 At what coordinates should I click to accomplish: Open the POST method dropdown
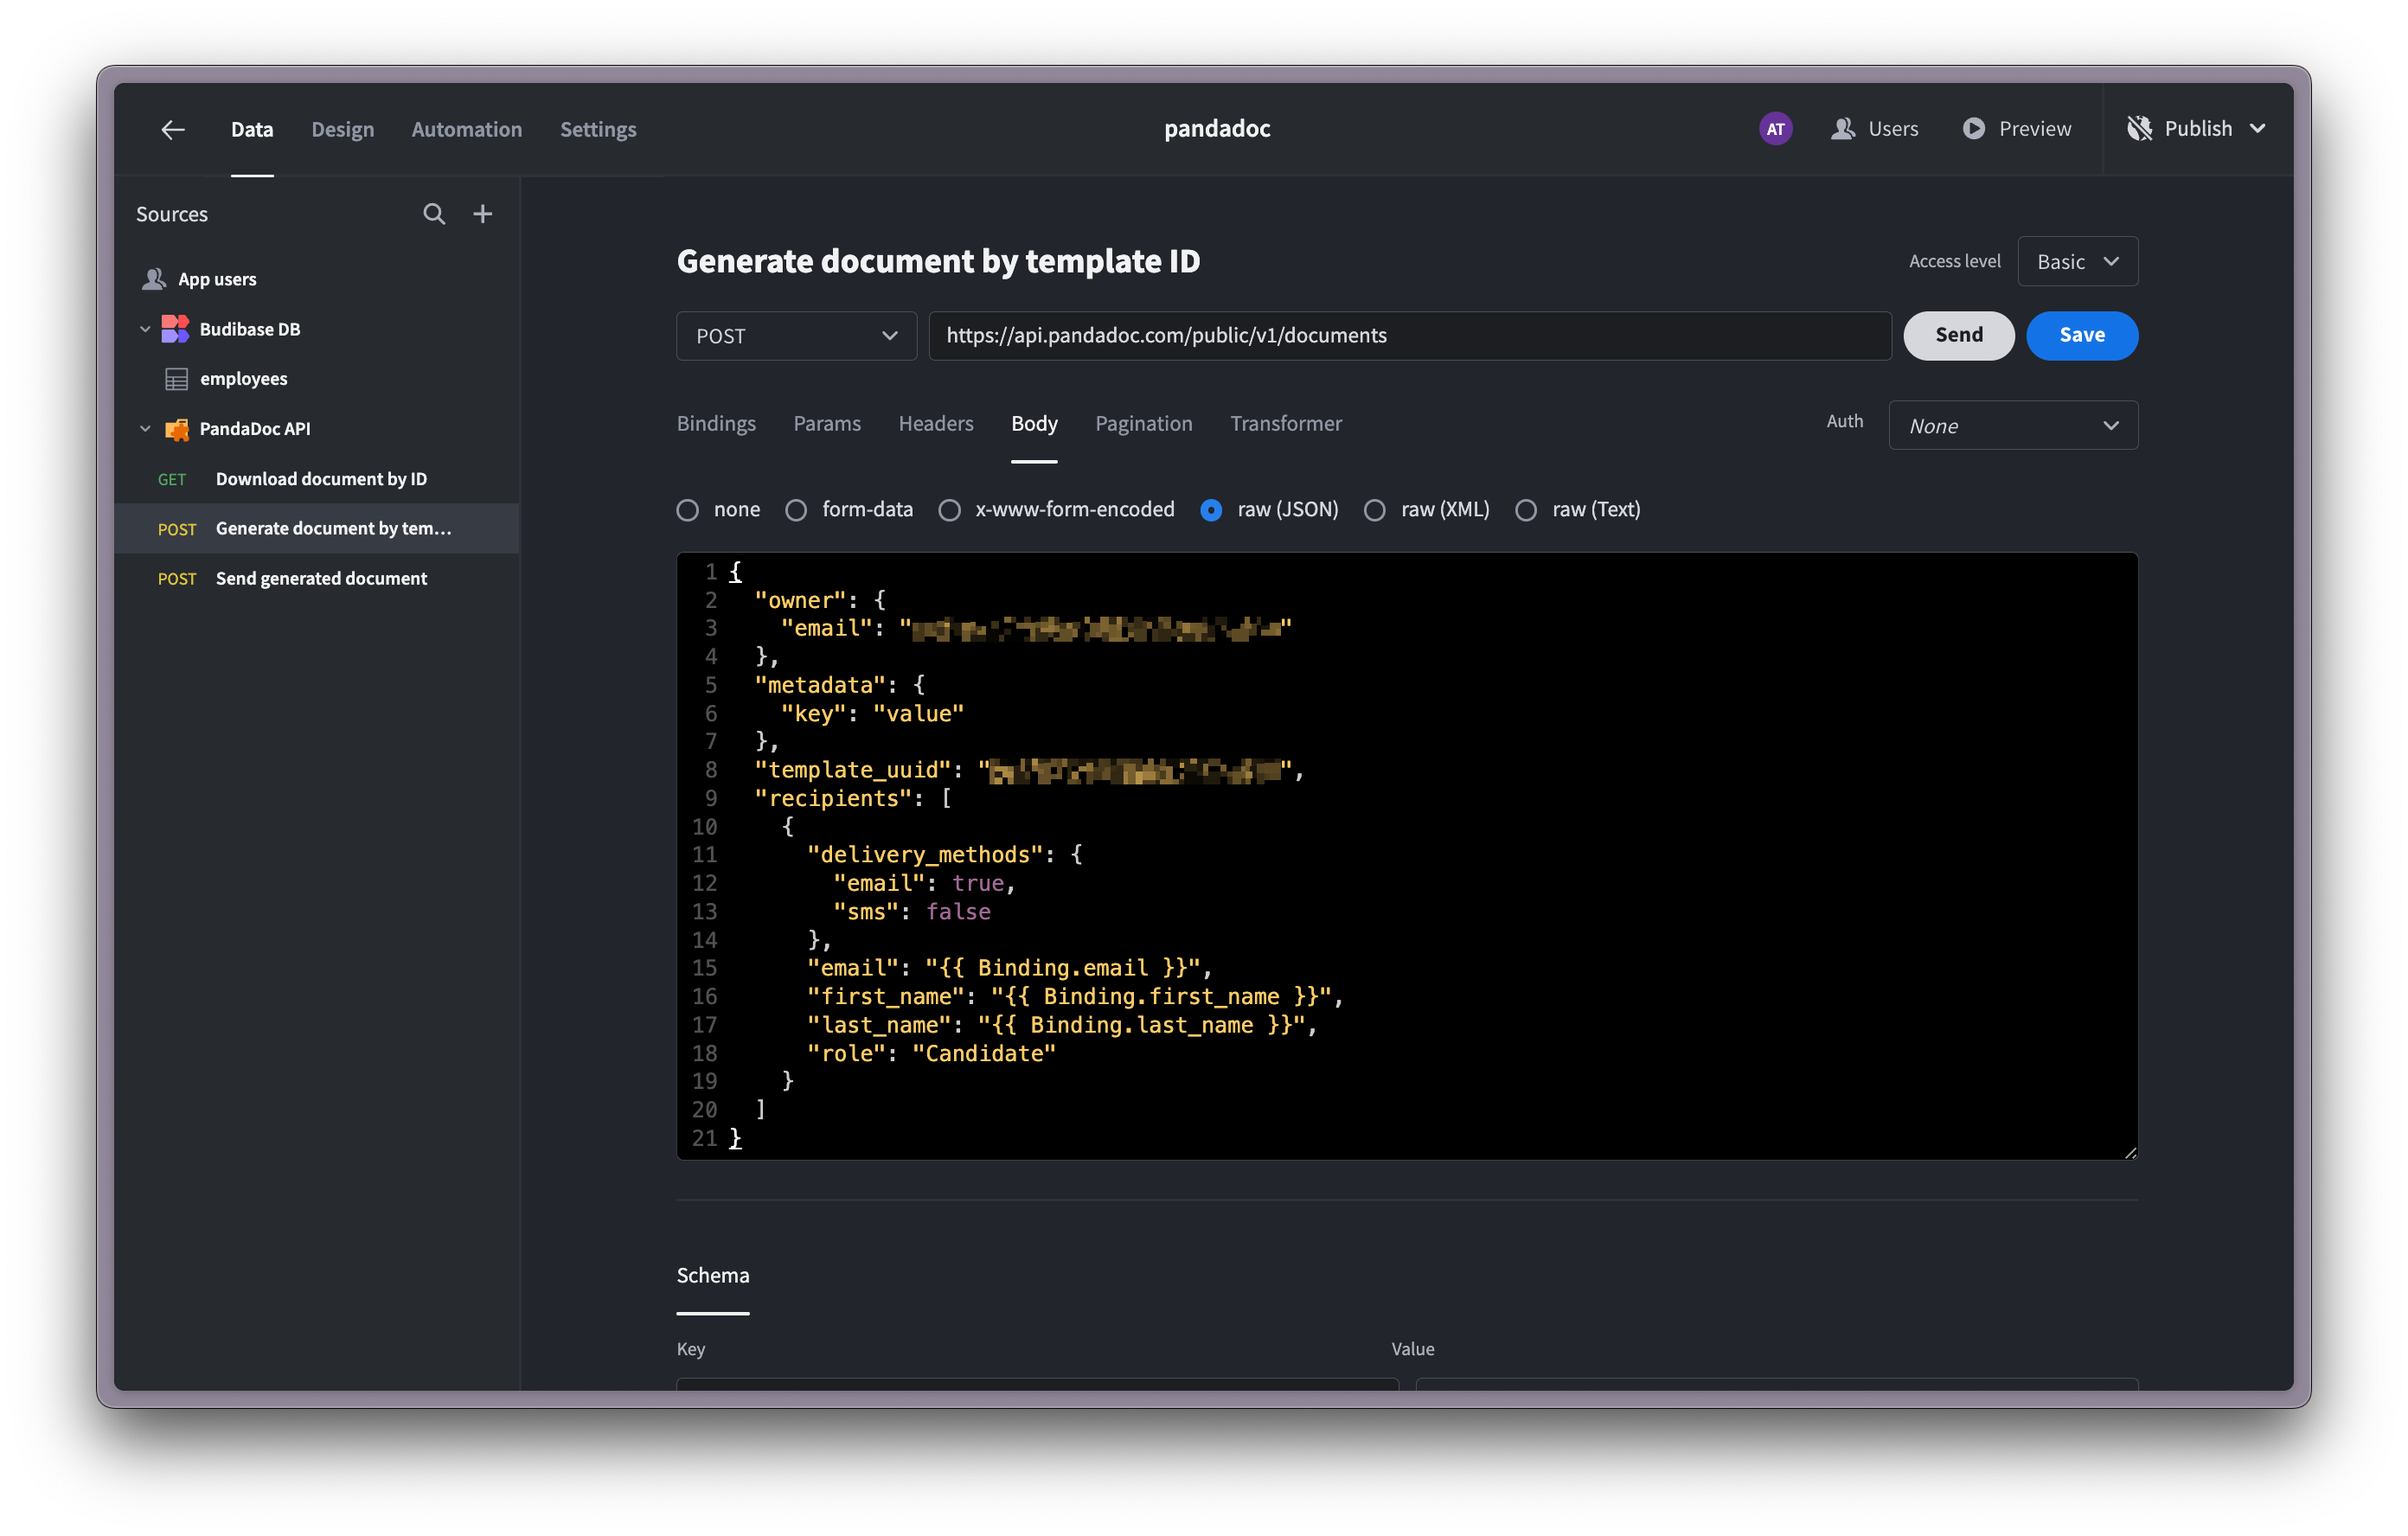[x=796, y=336]
